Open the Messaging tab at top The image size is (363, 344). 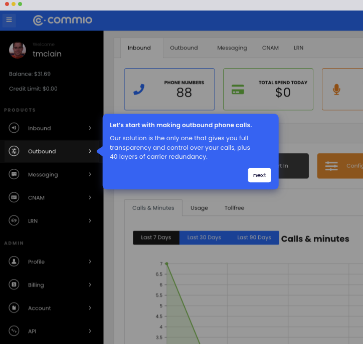click(x=232, y=48)
